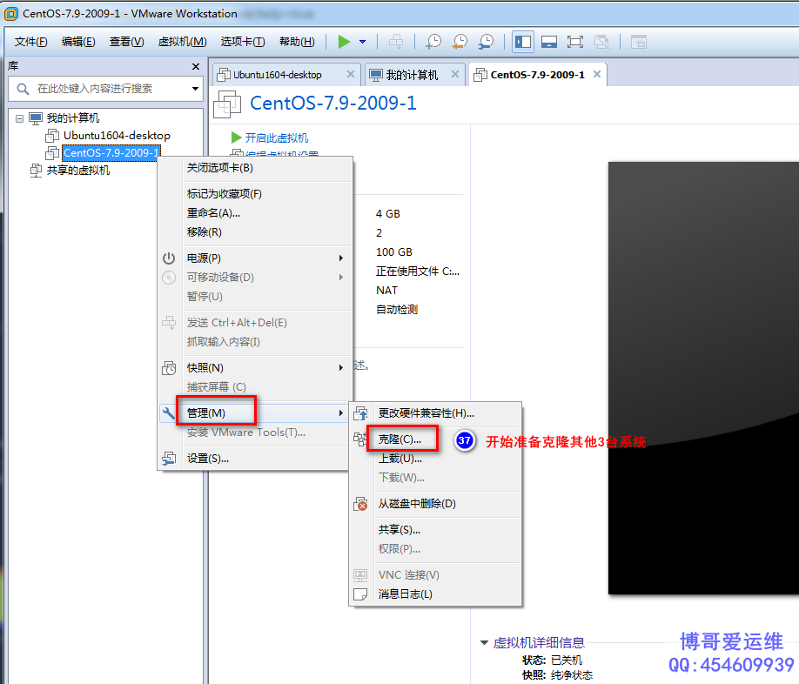This screenshot has height=684, width=799.
Task: Click the 100 GB hard disk value
Action: (394, 252)
